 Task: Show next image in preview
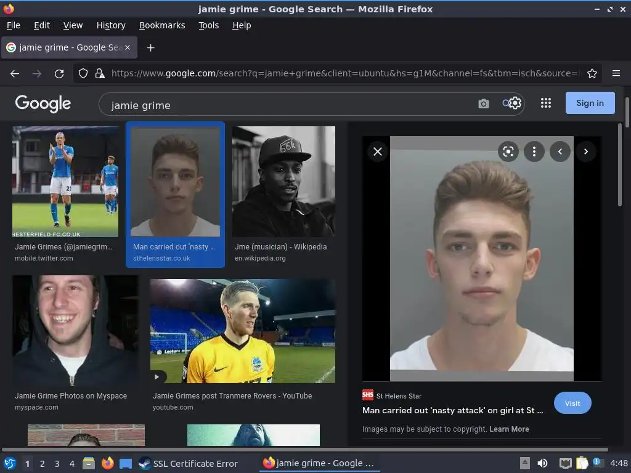586,152
